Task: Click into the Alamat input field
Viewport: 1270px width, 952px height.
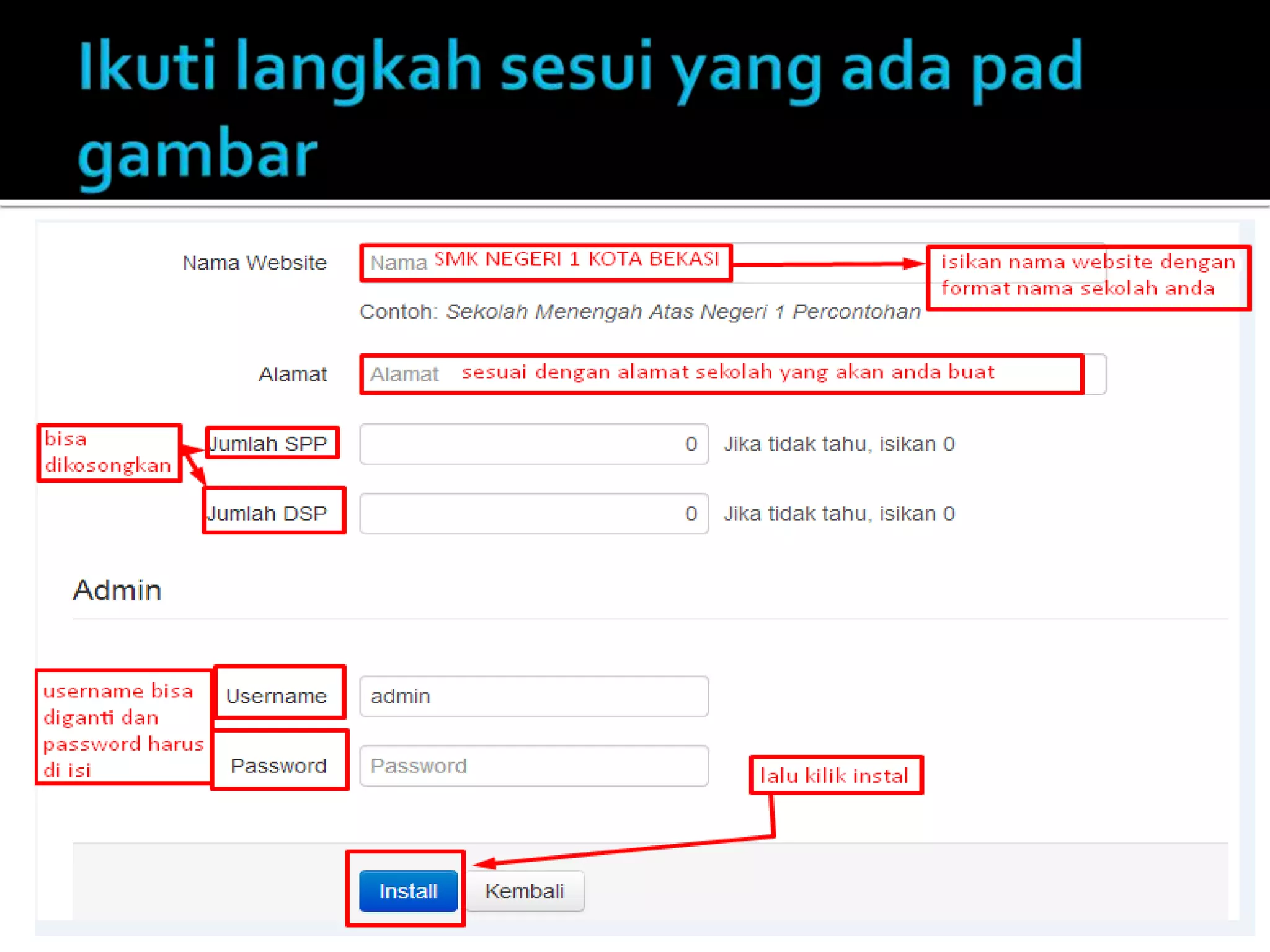Action: (732, 374)
